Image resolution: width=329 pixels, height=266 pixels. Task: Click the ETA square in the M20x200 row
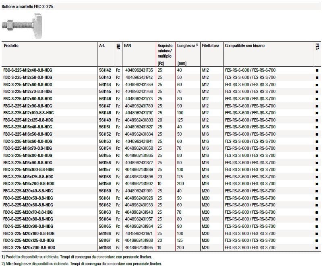click(317, 247)
